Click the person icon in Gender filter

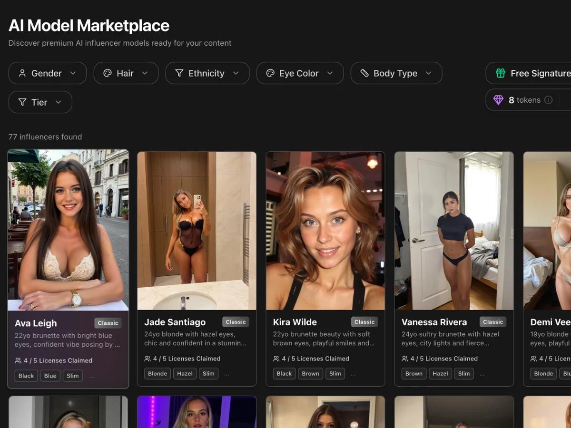click(22, 73)
